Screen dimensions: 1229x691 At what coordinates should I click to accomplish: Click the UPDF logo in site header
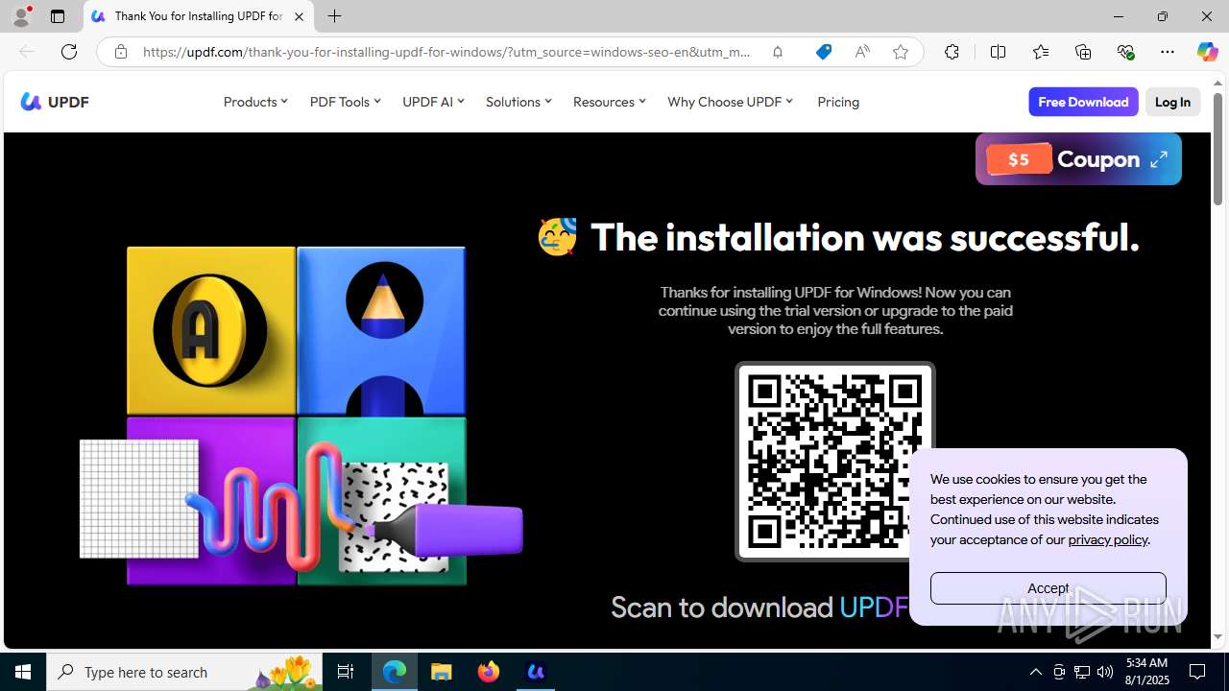click(x=55, y=102)
